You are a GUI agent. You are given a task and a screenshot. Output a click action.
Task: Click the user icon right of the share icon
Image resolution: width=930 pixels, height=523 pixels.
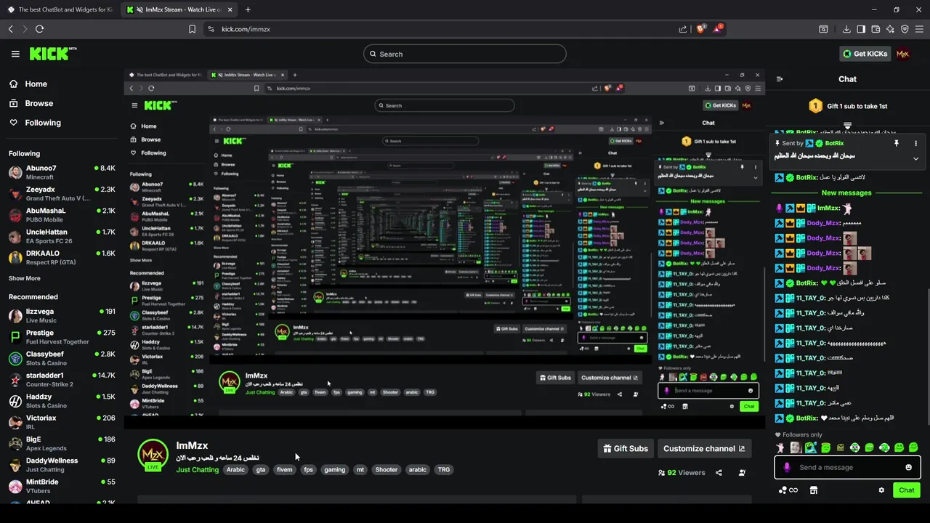[x=742, y=472]
